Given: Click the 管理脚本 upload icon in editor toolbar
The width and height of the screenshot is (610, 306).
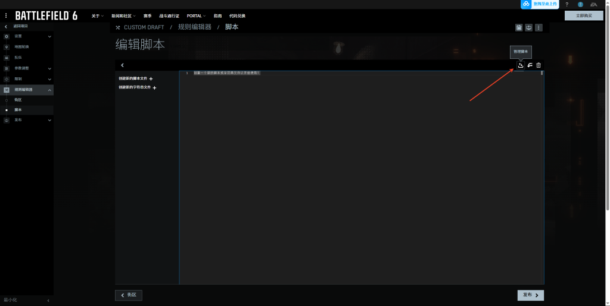Looking at the screenshot, I should click(x=520, y=65).
